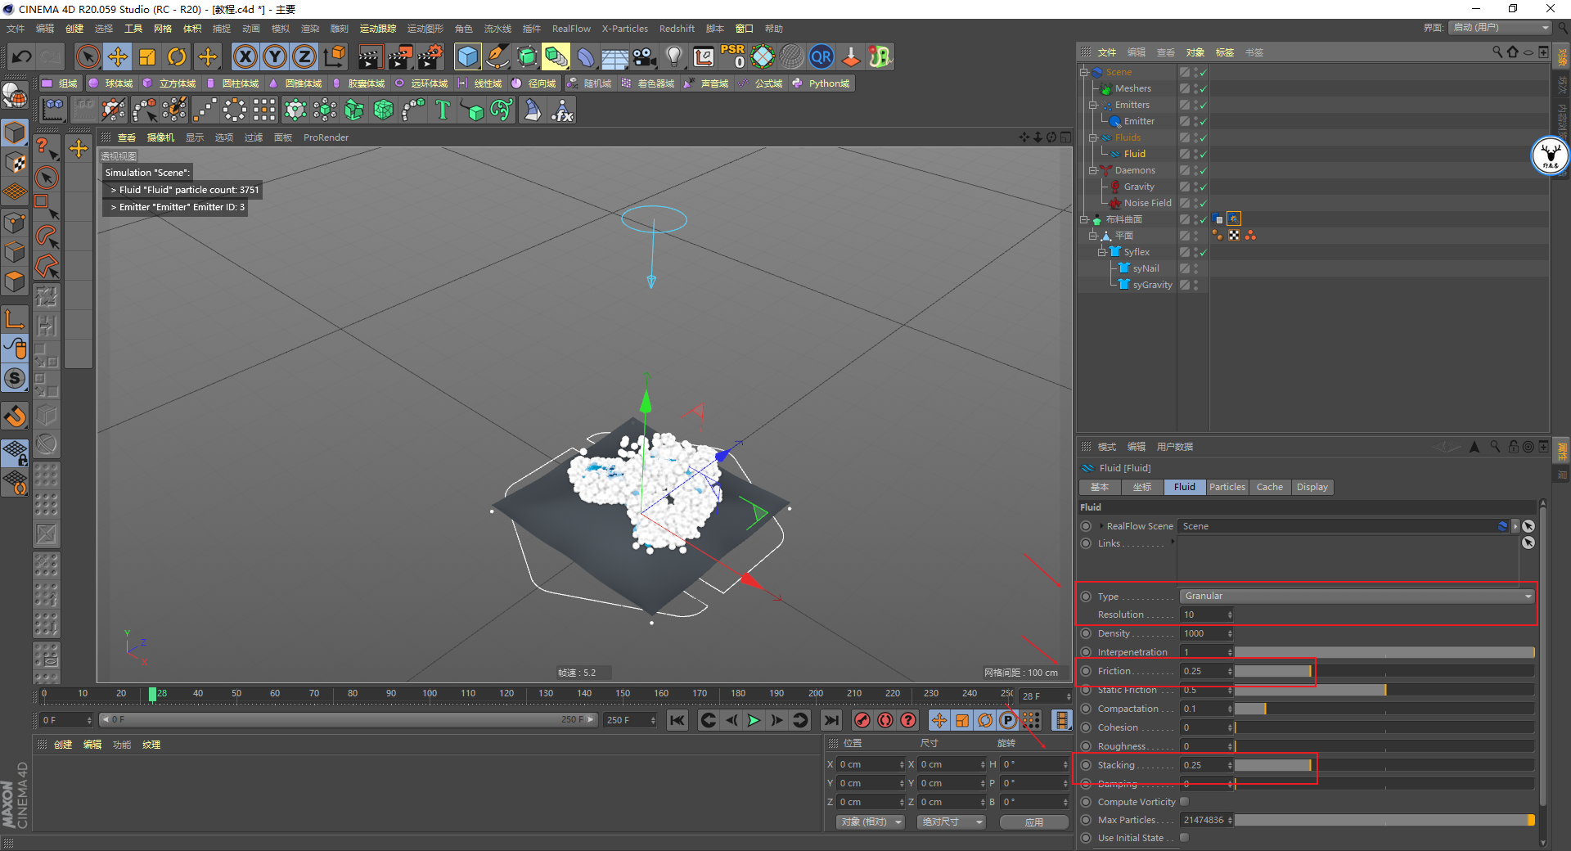The image size is (1571, 851).
Task: Open the 对象 (相对) coordinate dropdown
Action: [870, 822]
